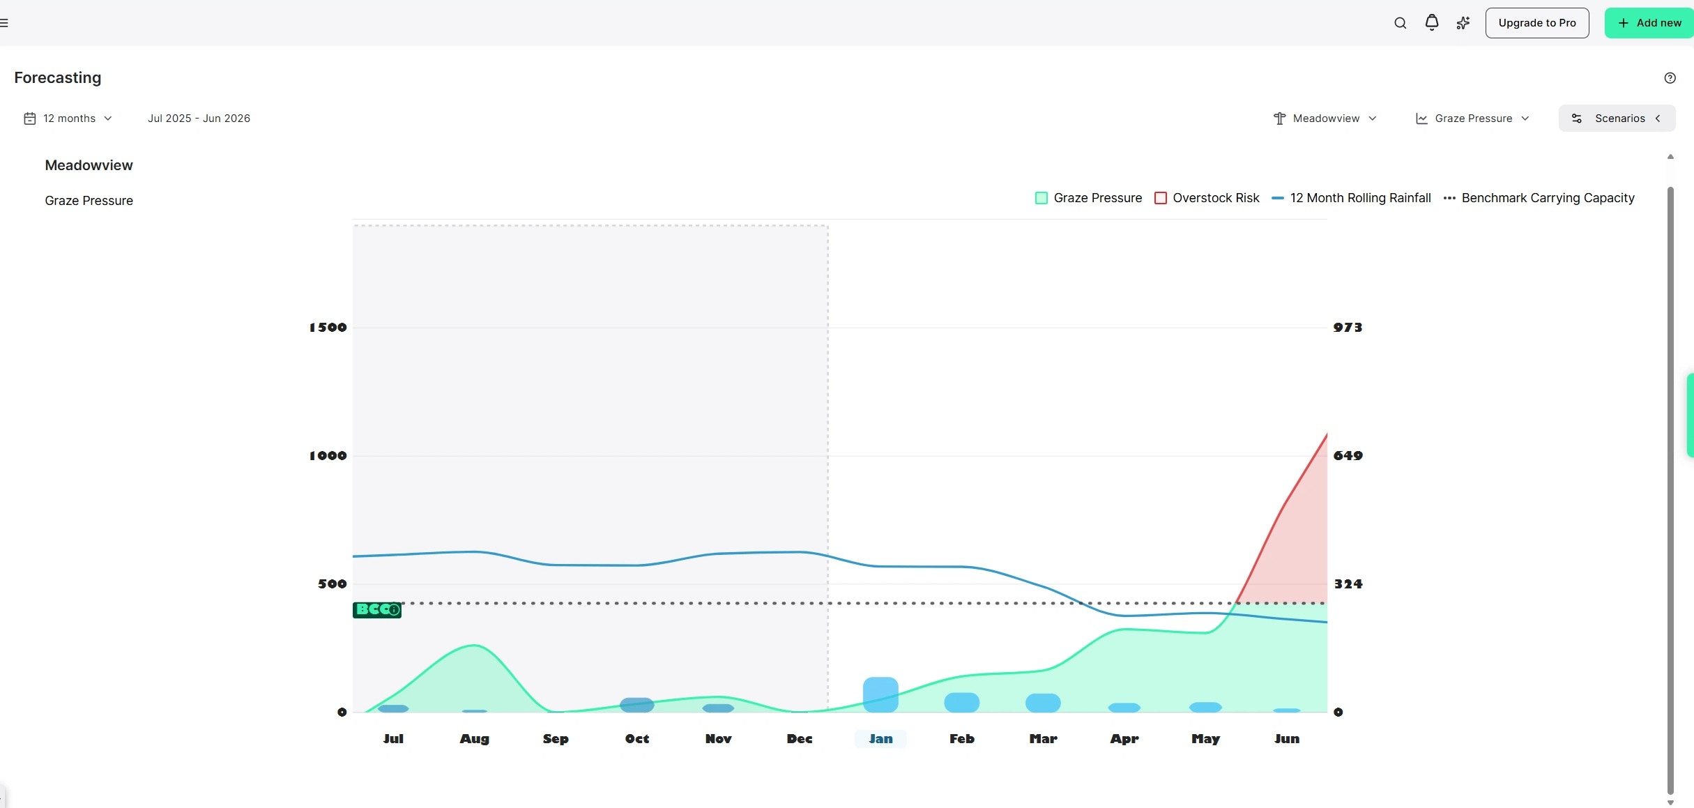This screenshot has width=1694, height=808.
Task: Click the January rainfall bar
Action: (x=880, y=694)
